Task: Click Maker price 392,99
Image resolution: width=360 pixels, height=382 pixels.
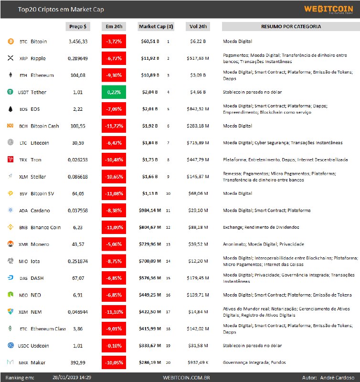Action: pyautogui.click(x=78, y=362)
